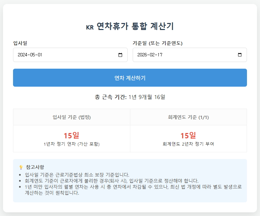Click the KR badge in the title
The width and height of the screenshot is (260, 216).
pyautogui.click(x=90, y=27)
